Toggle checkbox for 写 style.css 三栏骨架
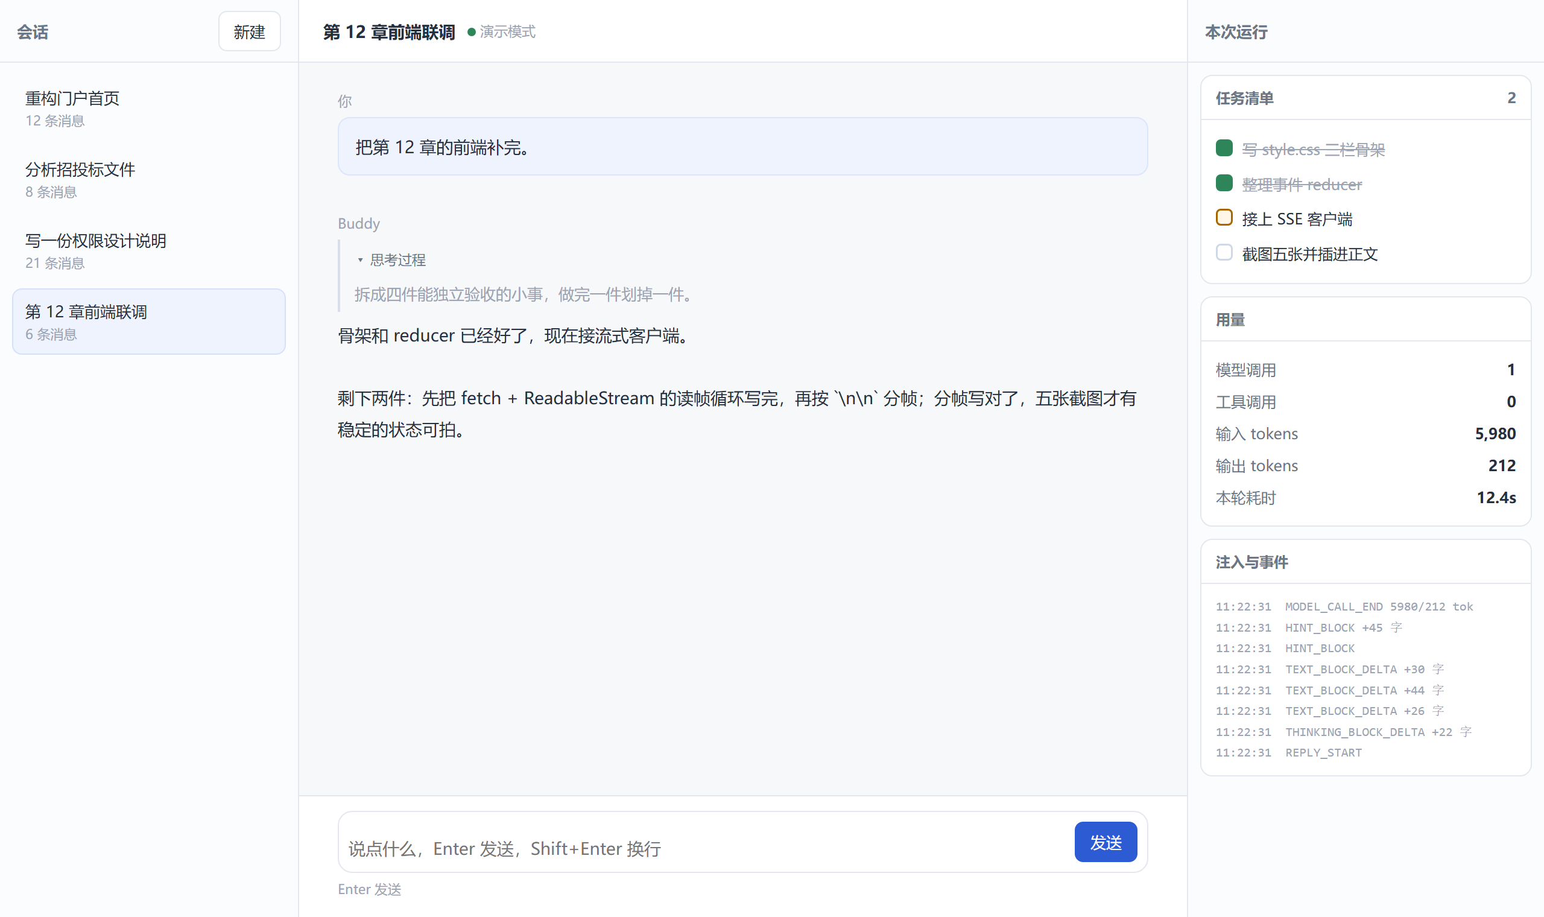The width and height of the screenshot is (1544, 917). (x=1224, y=148)
